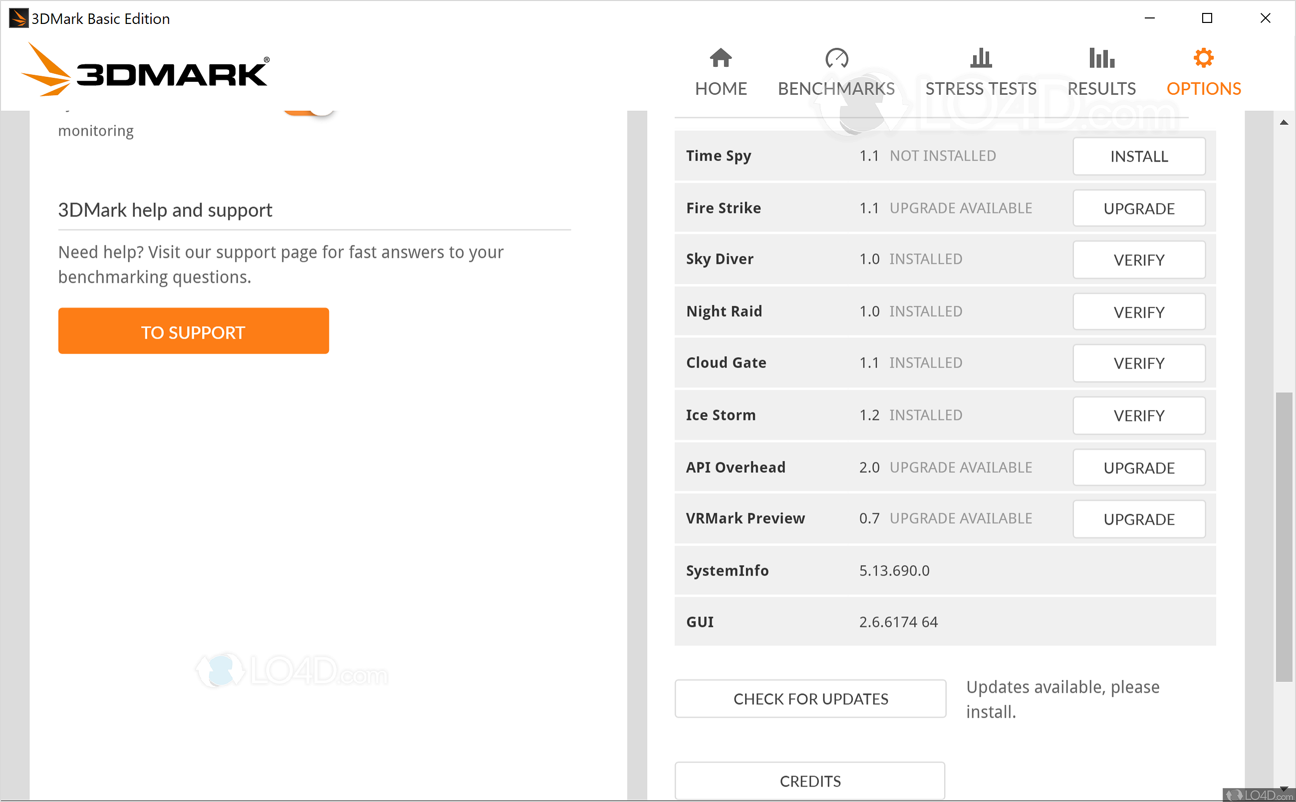Screen dimensions: 1296x802
Task: Switch to the RESULTS tab
Action: tap(1101, 89)
